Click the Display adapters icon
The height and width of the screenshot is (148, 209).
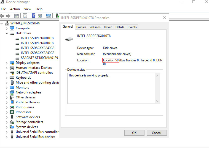pos(12,63)
